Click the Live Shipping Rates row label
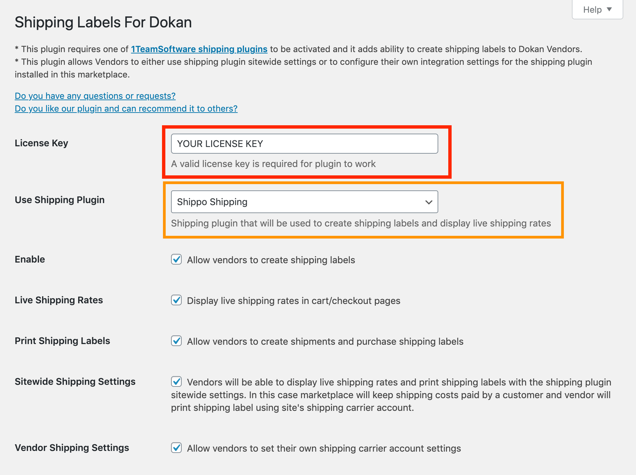The image size is (636, 475). [x=59, y=300]
